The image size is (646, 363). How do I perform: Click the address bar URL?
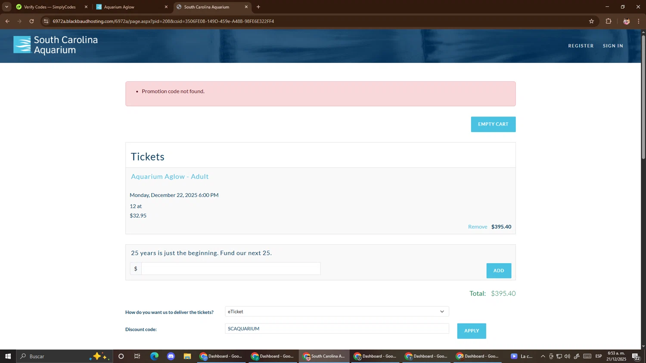163,21
